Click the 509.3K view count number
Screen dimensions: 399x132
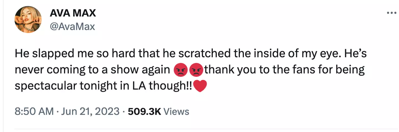145,112
